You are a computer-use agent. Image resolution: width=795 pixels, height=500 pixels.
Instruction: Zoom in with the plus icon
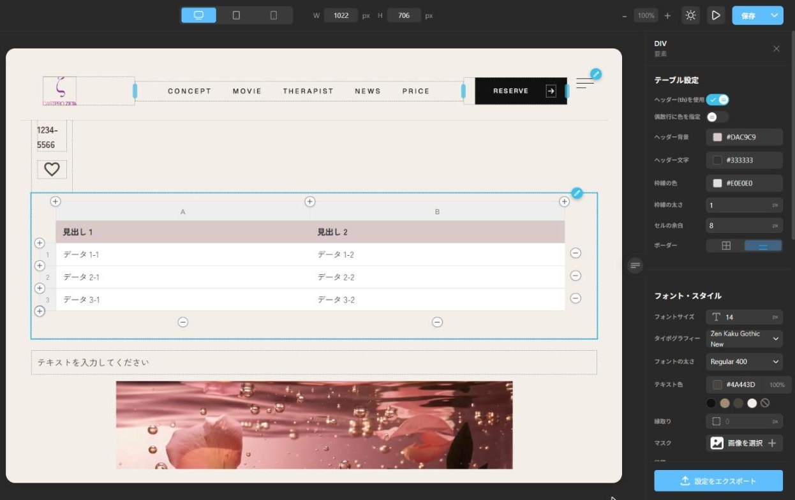(667, 15)
